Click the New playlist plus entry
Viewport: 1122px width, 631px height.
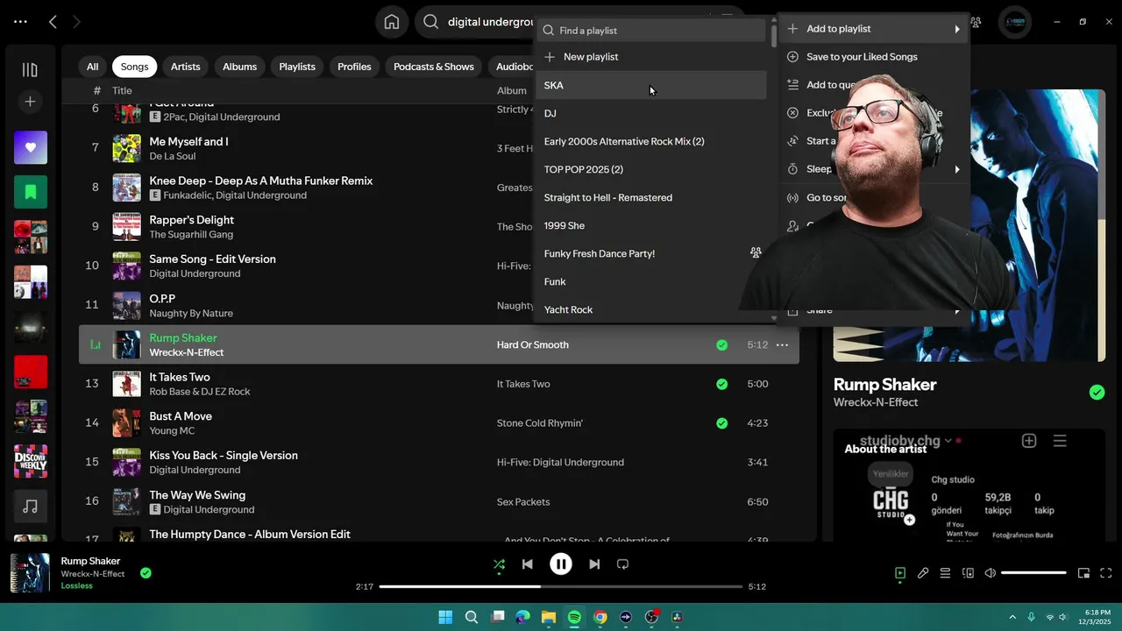pos(650,57)
